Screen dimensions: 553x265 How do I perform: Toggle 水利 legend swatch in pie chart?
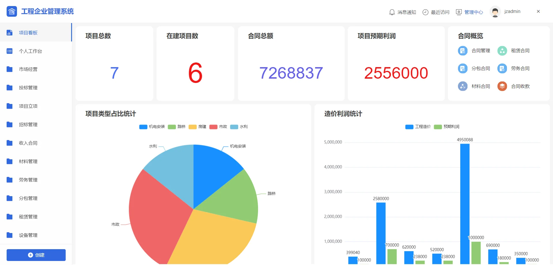[234, 127]
